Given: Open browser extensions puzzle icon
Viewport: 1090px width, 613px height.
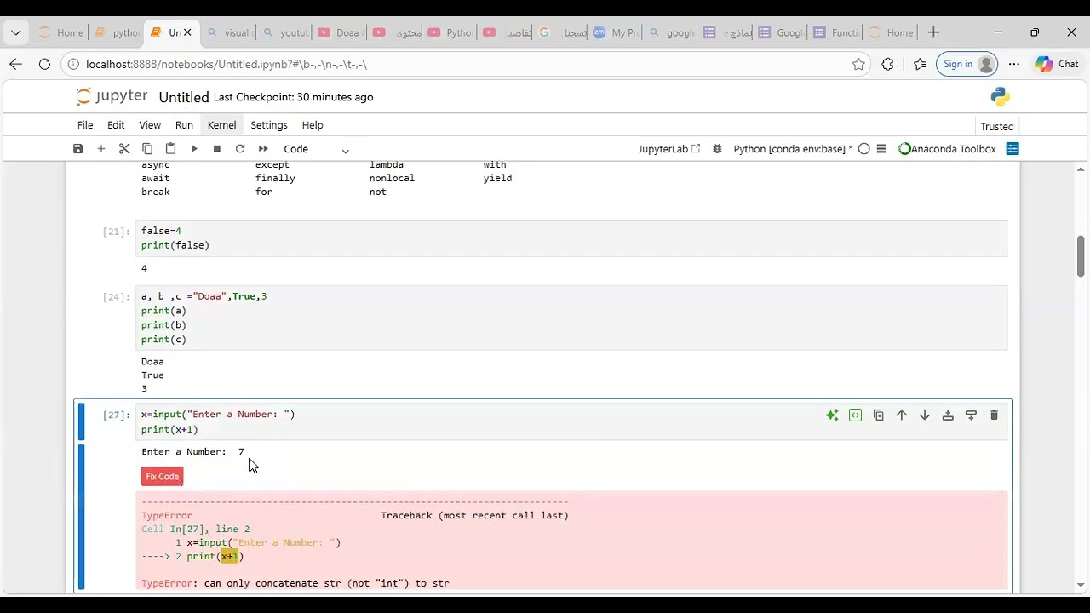Looking at the screenshot, I should 888,64.
